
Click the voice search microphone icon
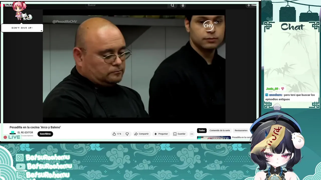click(x=183, y=5)
